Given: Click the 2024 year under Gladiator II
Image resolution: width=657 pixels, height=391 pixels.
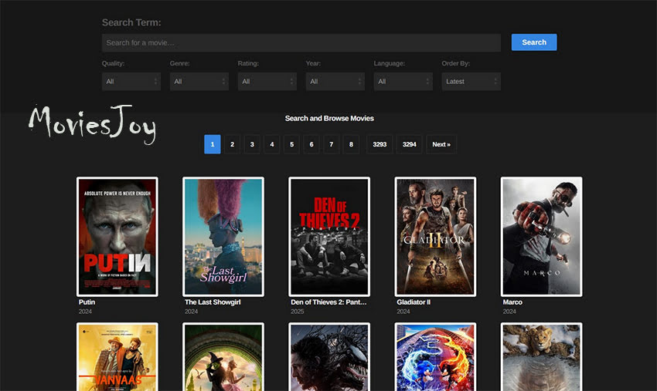Looking at the screenshot, I should click(x=403, y=312).
